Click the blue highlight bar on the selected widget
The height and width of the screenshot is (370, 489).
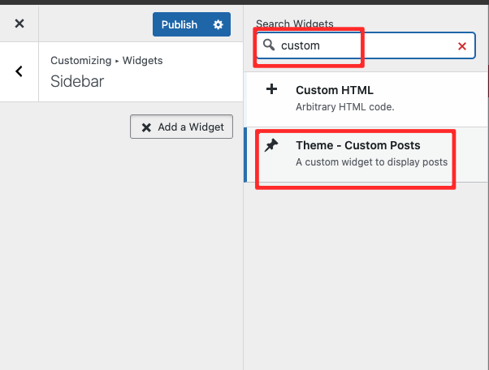tap(245, 154)
